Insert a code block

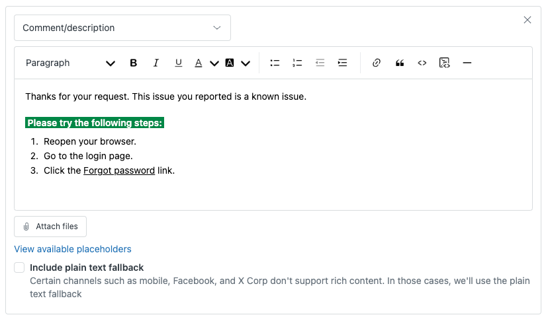(x=444, y=63)
